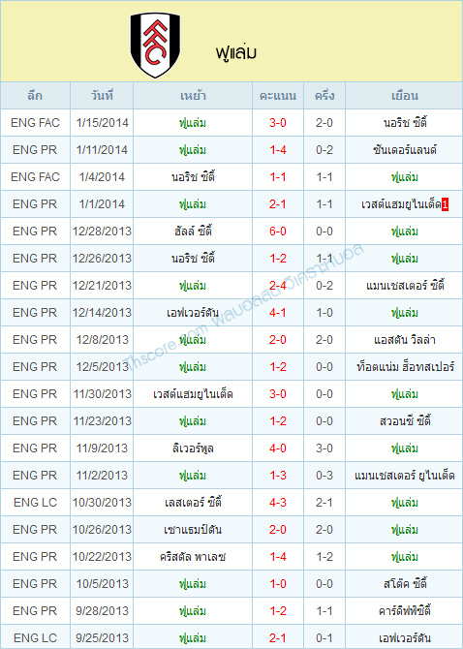This screenshot has height=649, width=463.
Task: Open away team ซันเดอร์แลนด์
Action: (x=405, y=150)
